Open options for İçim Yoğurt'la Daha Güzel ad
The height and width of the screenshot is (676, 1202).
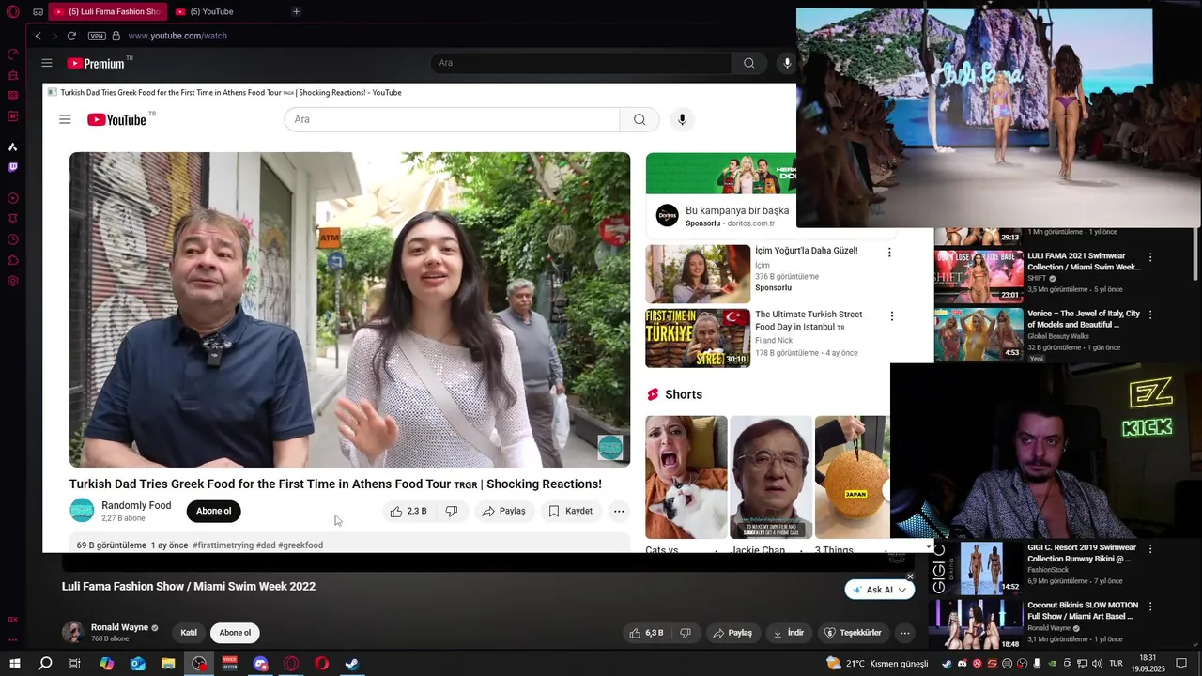(889, 252)
